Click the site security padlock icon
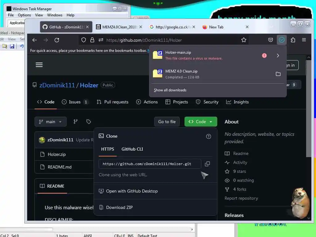316x237 pixels. point(92,40)
